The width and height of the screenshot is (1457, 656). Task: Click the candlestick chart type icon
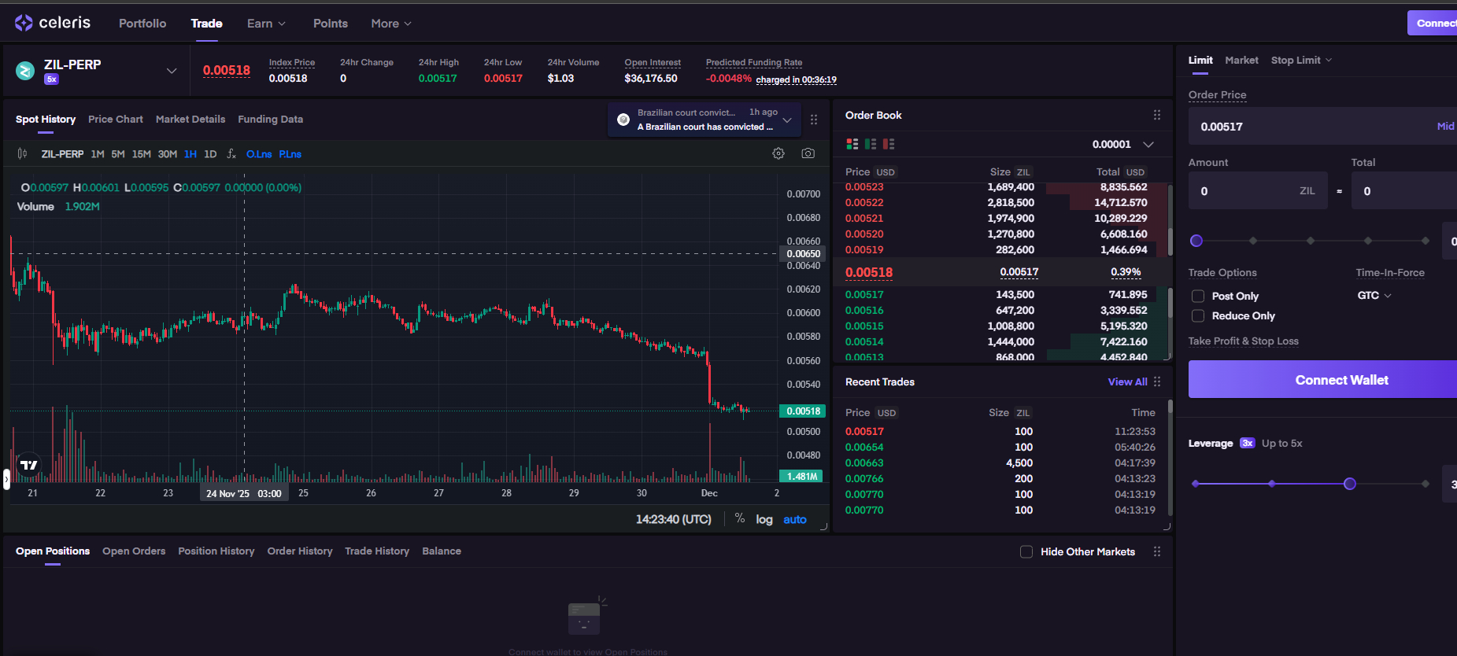pos(22,154)
